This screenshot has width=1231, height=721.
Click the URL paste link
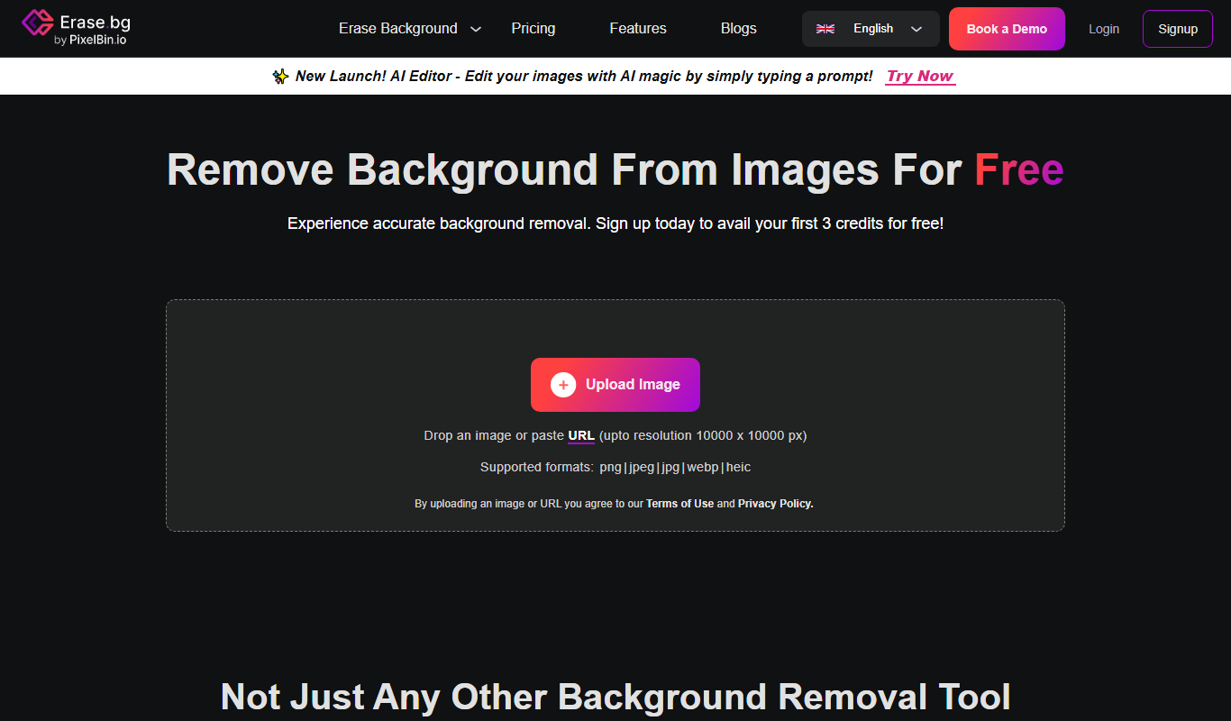pyautogui.click(x=581, y=436)
